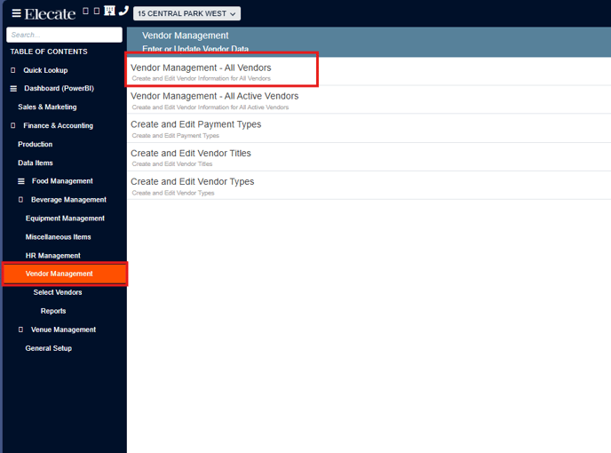Open the Food Management list icon

pos(21,181)
